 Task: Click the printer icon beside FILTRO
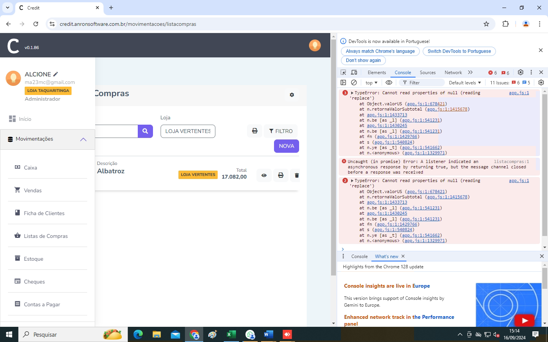point(255,131)
